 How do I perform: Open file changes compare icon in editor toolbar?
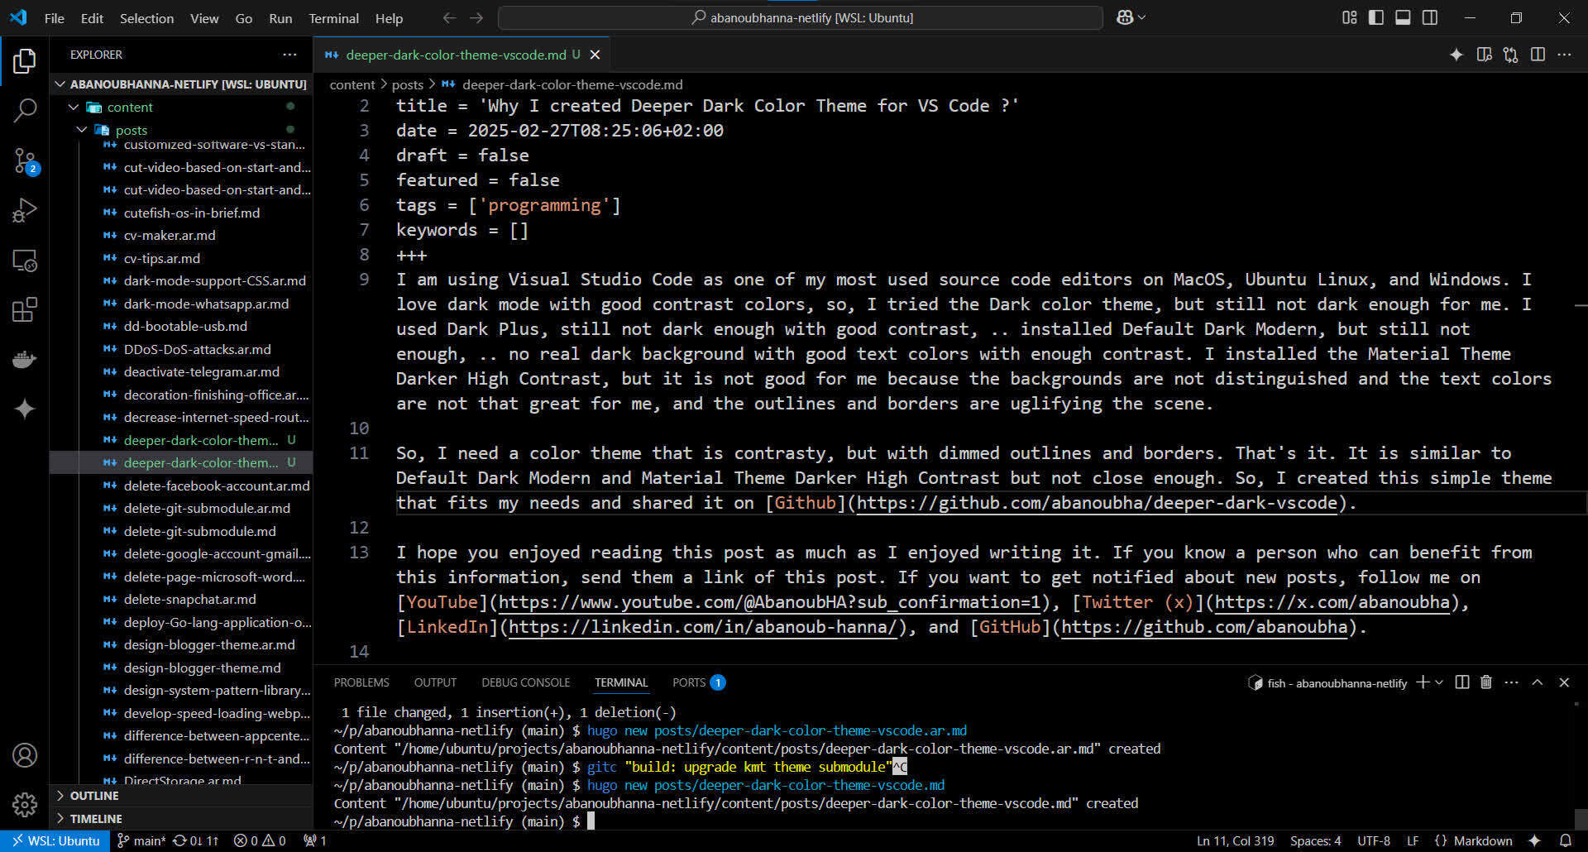tap(1511, 55)
